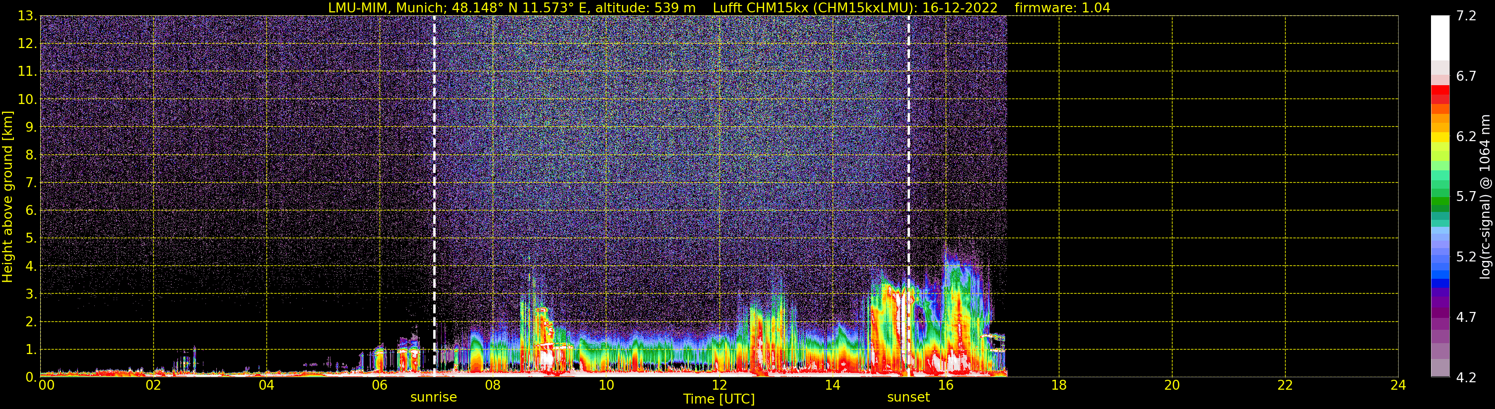Click colorbar value '7.2'

[x=1466, y=16]
